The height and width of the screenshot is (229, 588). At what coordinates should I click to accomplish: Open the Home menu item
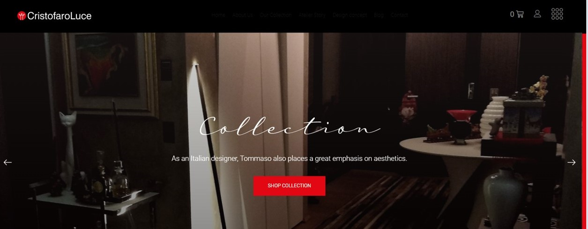click(x=218, y=15)
